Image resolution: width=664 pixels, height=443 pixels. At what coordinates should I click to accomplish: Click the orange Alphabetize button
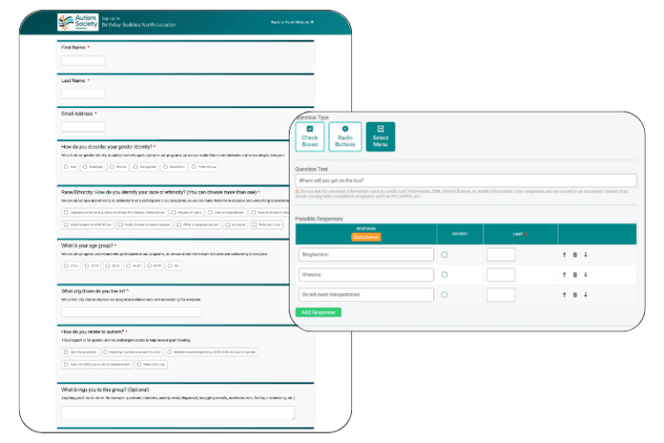click(x=366, y=236)
